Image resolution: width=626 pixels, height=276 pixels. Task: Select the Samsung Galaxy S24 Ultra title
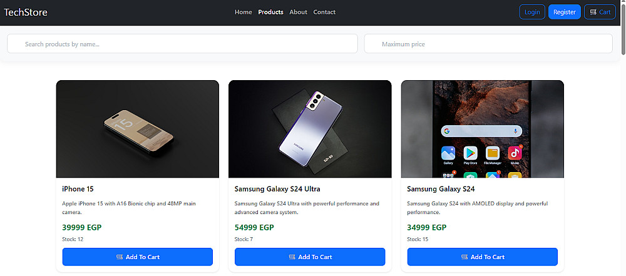(277, 189)
